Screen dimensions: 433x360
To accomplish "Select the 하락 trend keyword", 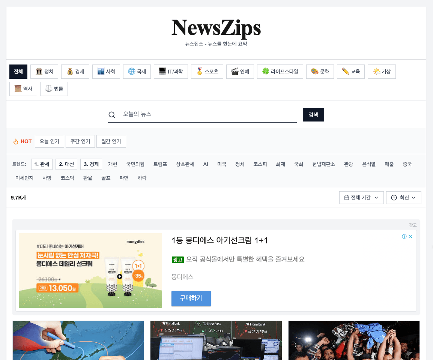I will (142, 178).
